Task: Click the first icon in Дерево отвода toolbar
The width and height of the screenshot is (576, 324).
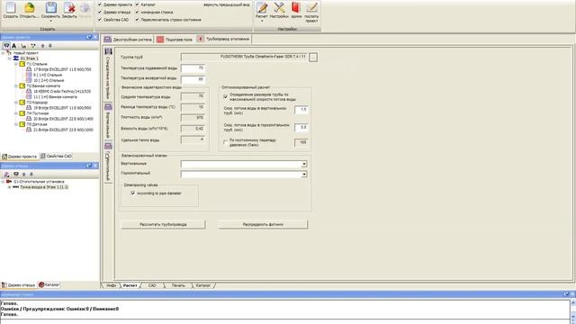Action: click(x=6, y=174)
